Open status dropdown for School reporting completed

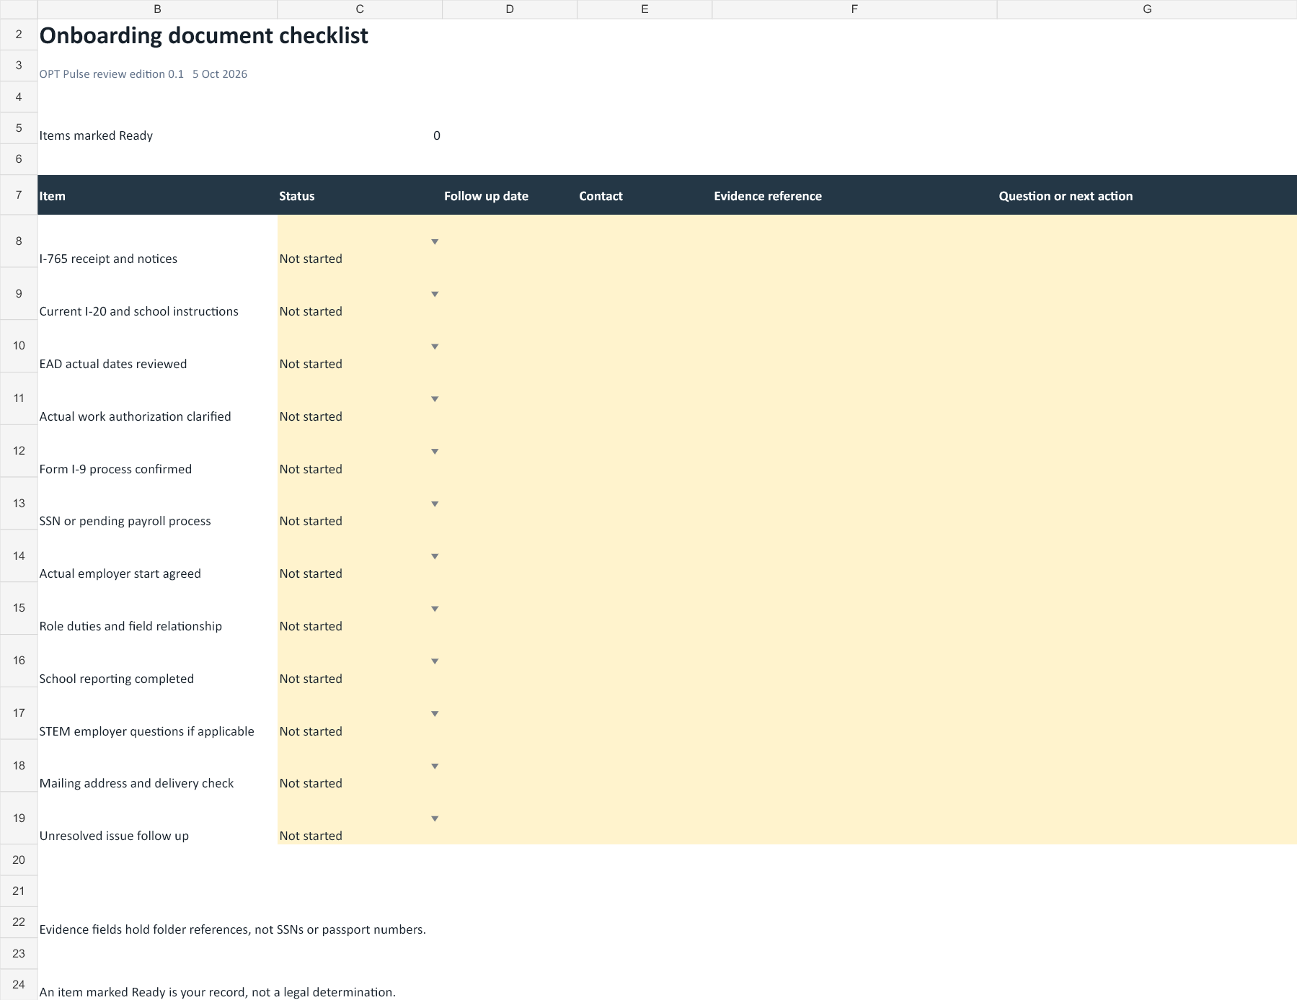tap(435, 661)
